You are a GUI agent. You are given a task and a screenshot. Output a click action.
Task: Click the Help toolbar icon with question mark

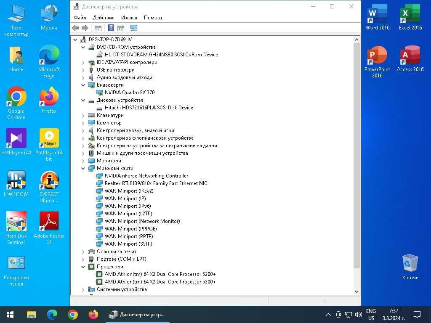tap(111, 28)
